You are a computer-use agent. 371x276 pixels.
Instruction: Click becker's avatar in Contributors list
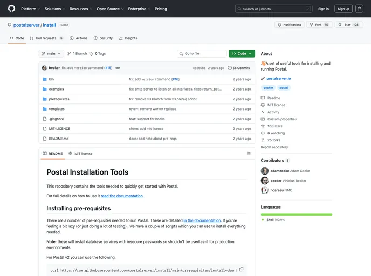265,181
